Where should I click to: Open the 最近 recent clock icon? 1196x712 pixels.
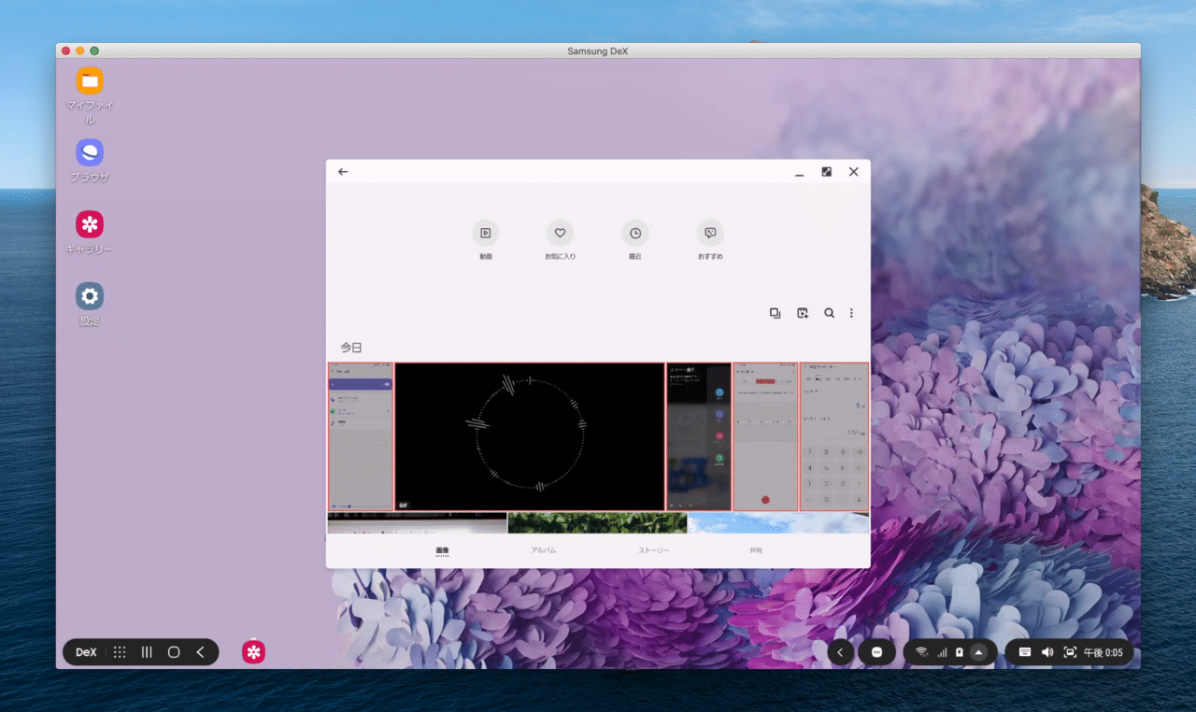coord(635,234)
